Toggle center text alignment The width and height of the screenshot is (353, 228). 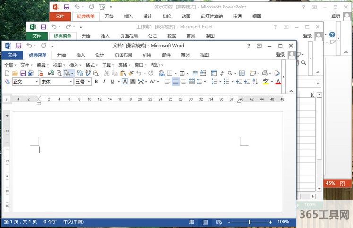point(183,81)
